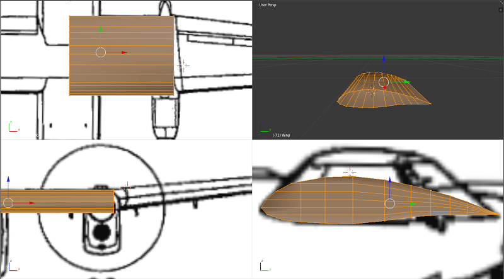
Task: Click the '(-71) Wing' object label
Action: (281, 135)
